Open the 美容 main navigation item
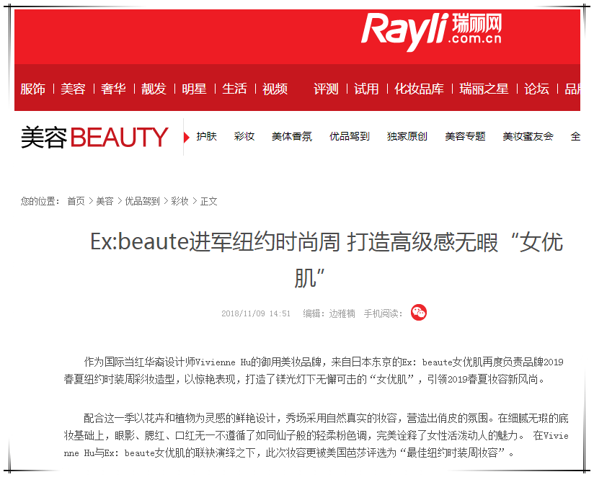The width and height of the screenshot is (594, 477). [73, 89]
